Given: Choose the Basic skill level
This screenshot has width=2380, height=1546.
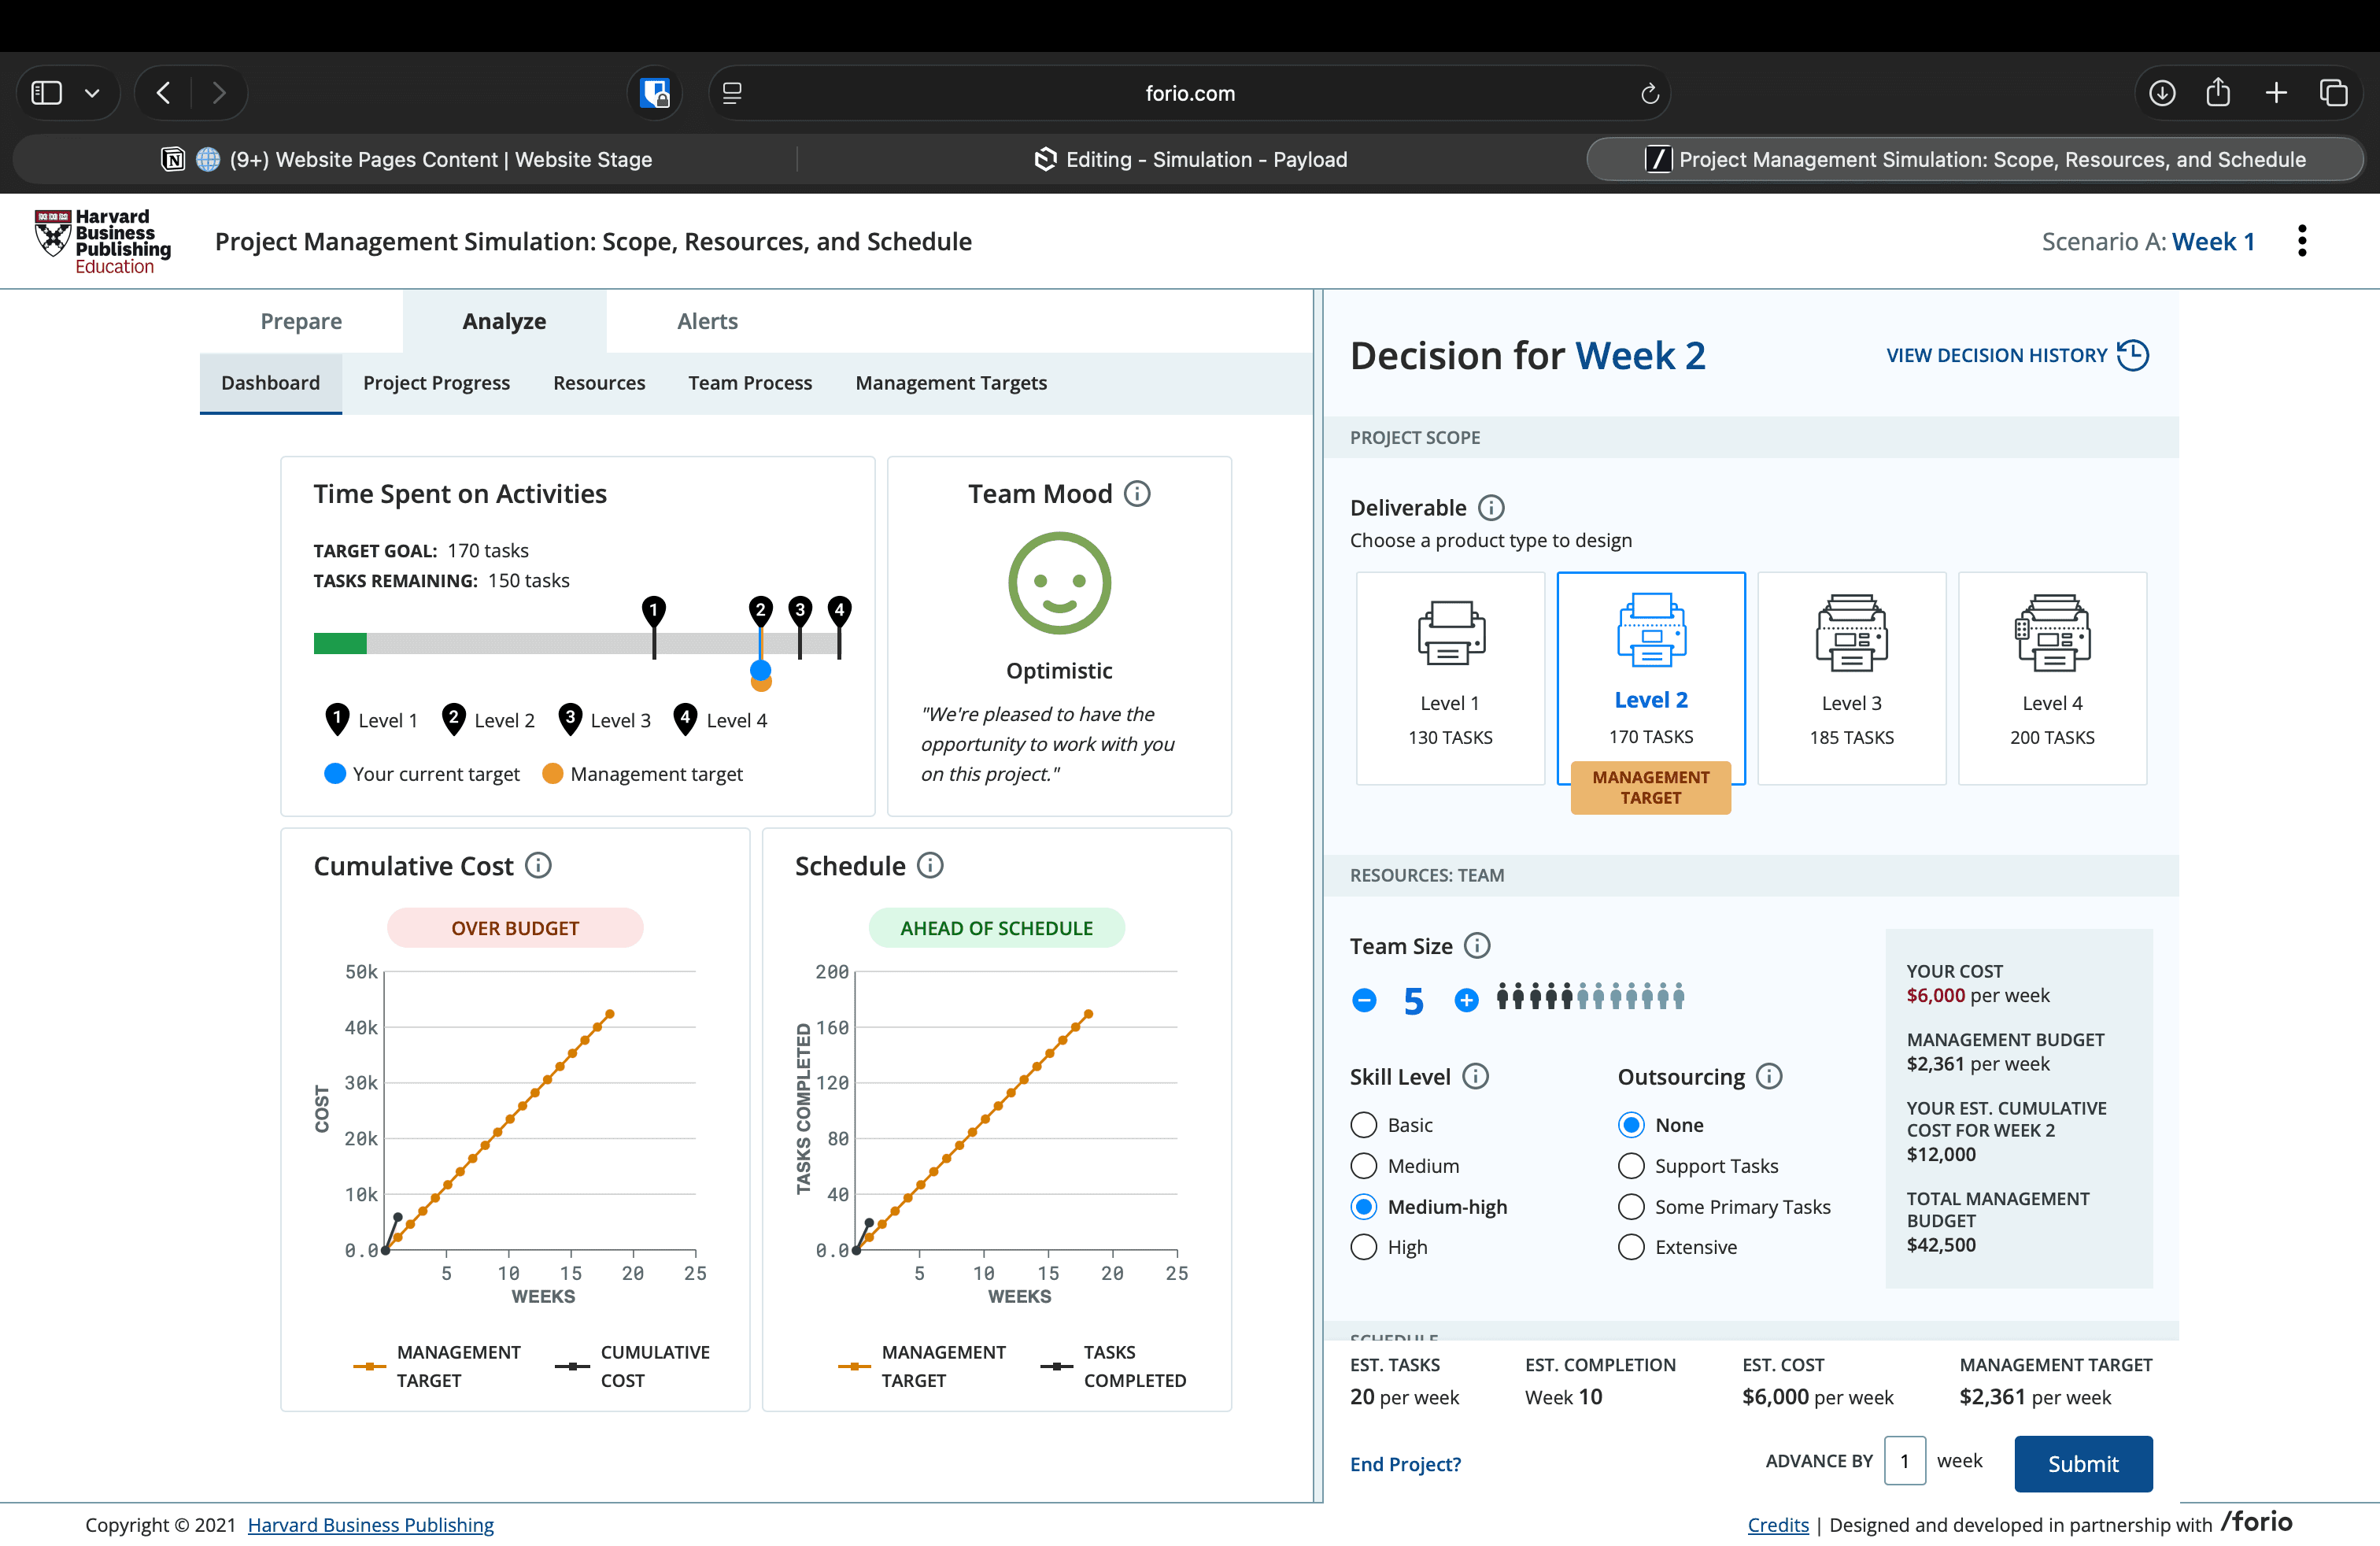Looking at the screenshot, I should coord(1364,1125).
